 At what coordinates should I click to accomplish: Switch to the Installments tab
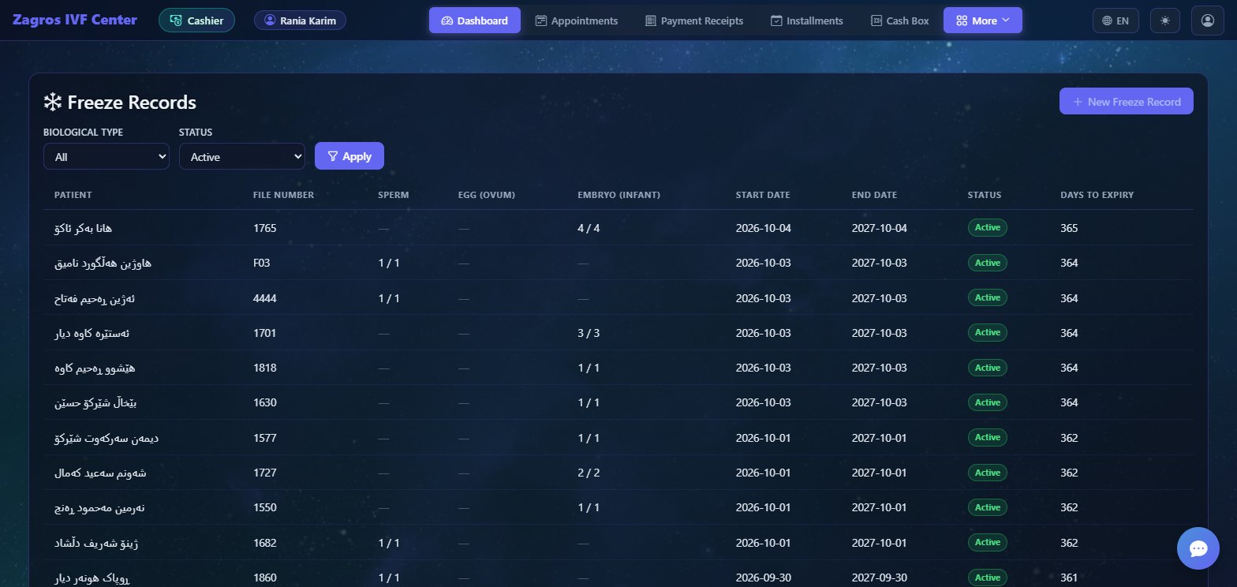807,21
